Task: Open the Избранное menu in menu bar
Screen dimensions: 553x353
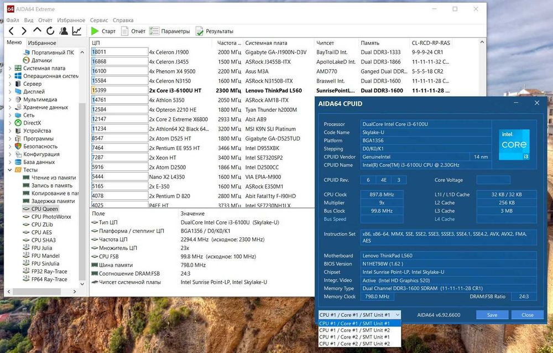Action: click(71, 20)
